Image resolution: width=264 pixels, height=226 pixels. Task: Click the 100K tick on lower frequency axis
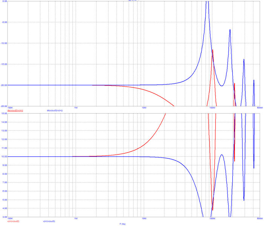(x=11, y=218)
